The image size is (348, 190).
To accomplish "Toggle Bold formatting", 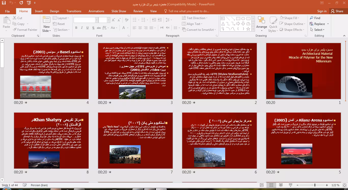I will click(x=76, y=28).
